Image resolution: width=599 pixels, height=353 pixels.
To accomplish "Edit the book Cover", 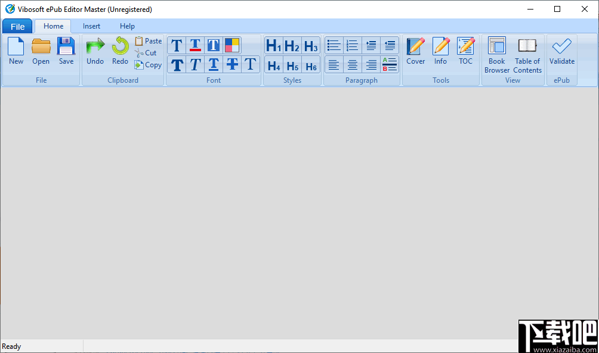I will (415, 51).
